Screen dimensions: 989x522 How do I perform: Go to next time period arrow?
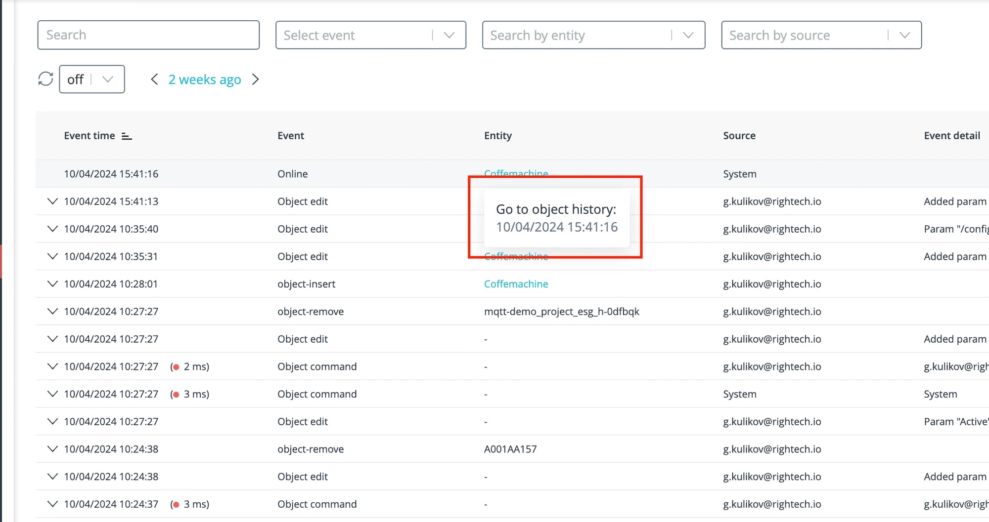[x=255, y=80]
